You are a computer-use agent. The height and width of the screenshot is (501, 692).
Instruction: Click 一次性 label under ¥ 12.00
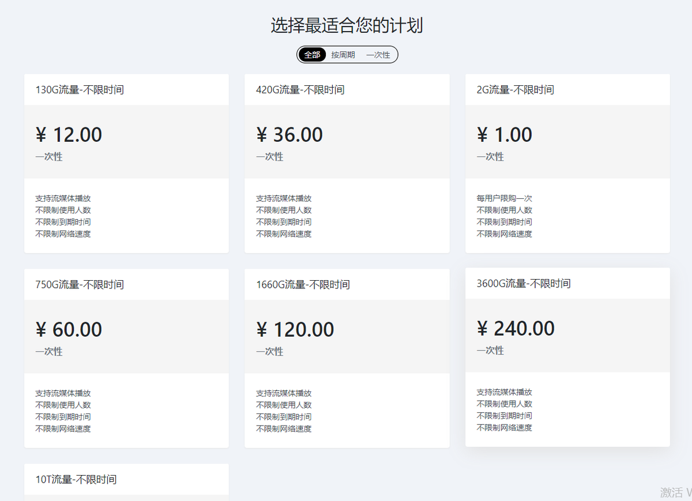[49, 157]
